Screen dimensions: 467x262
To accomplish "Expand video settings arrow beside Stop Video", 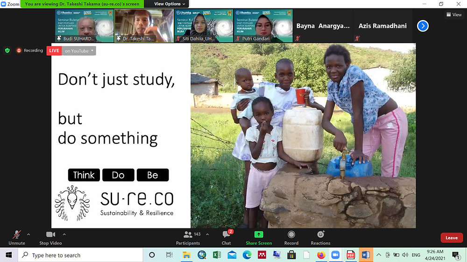I will pyautogui.click(x=64, y=235).
